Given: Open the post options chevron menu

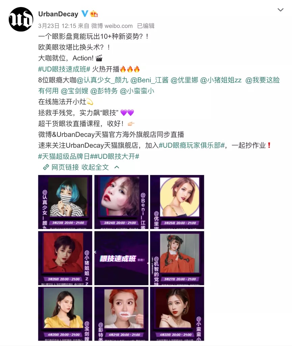Looking at the screenshot, I should 281,10.
